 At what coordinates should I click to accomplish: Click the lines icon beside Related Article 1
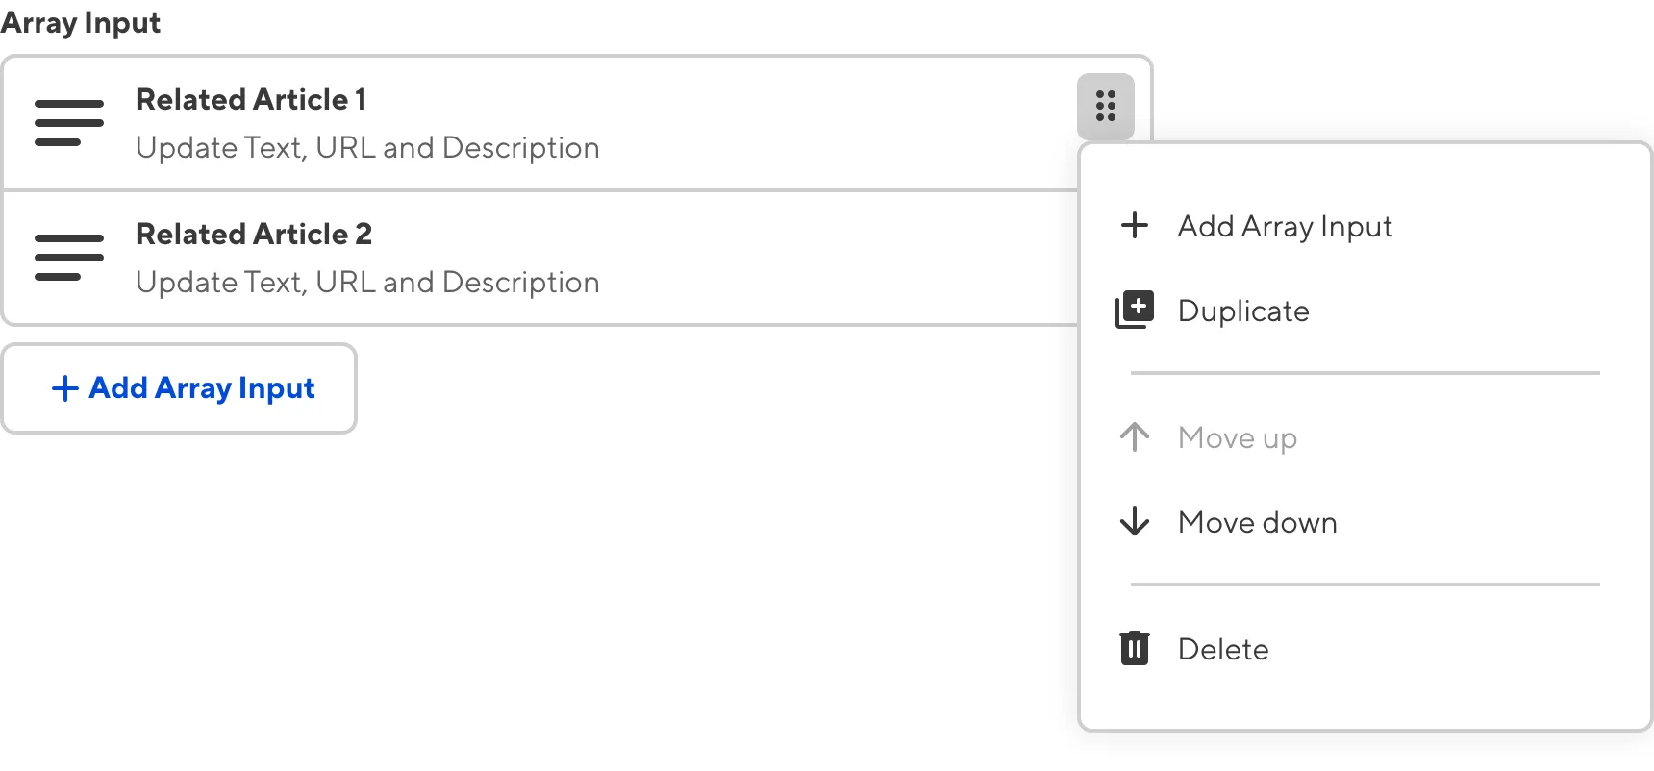click(69, 123)
